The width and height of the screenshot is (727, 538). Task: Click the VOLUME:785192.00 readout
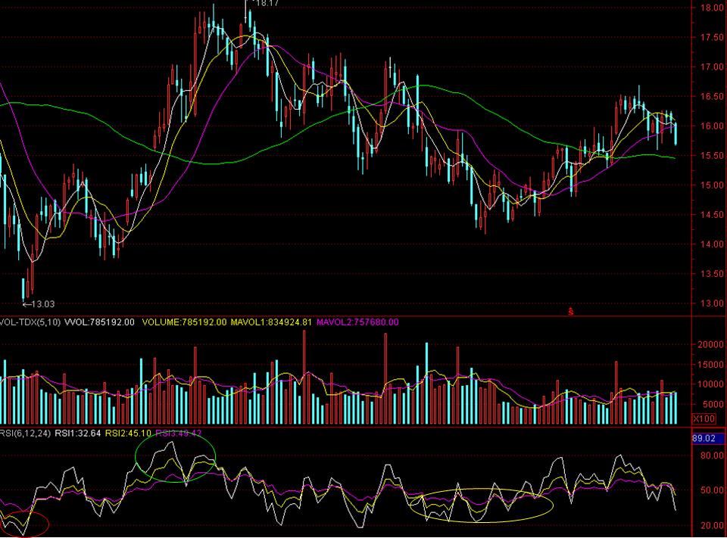click(x=184, y=322)
